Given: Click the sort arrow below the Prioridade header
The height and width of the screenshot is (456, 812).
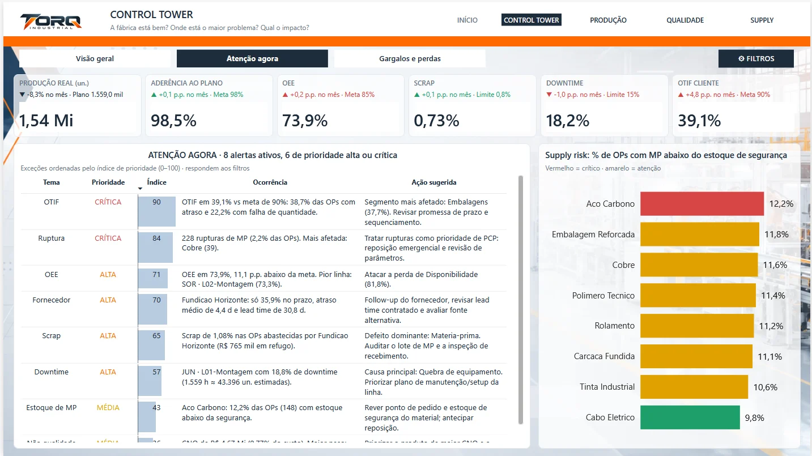Looking at the screenshot, I should (140, 189).
